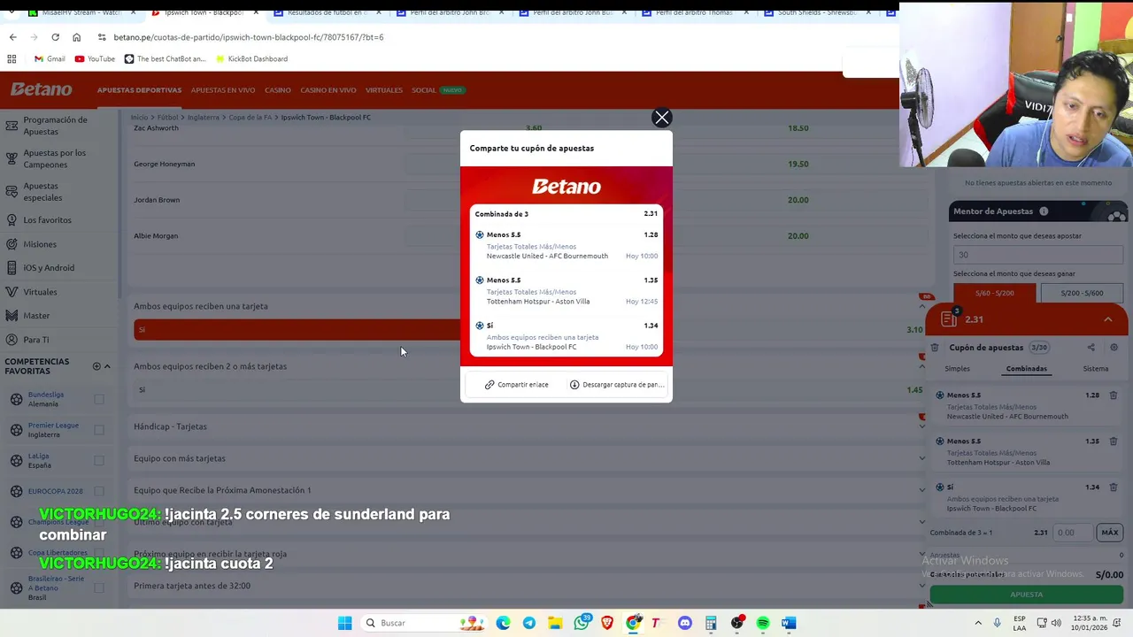Open iOS y Android app section
1133x637 pixels.
pyautogui.click(x=49, y=268)
